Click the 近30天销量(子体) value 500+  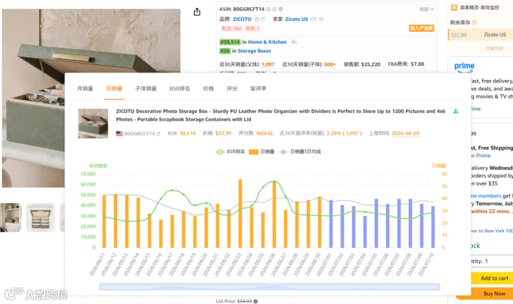pyautogui.click(x=330, y=64)
